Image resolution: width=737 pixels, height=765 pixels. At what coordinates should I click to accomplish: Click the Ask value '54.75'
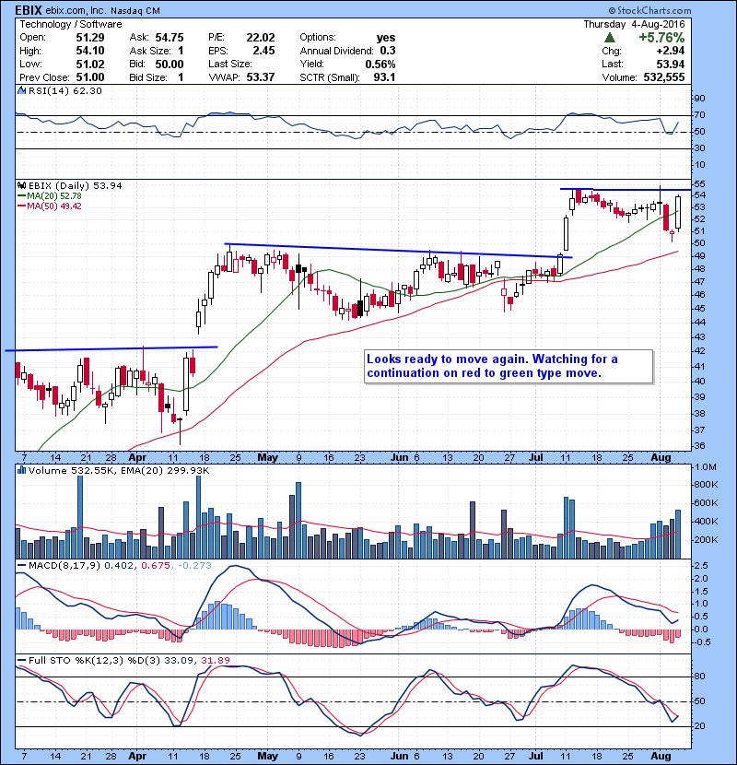pos(170,38)
